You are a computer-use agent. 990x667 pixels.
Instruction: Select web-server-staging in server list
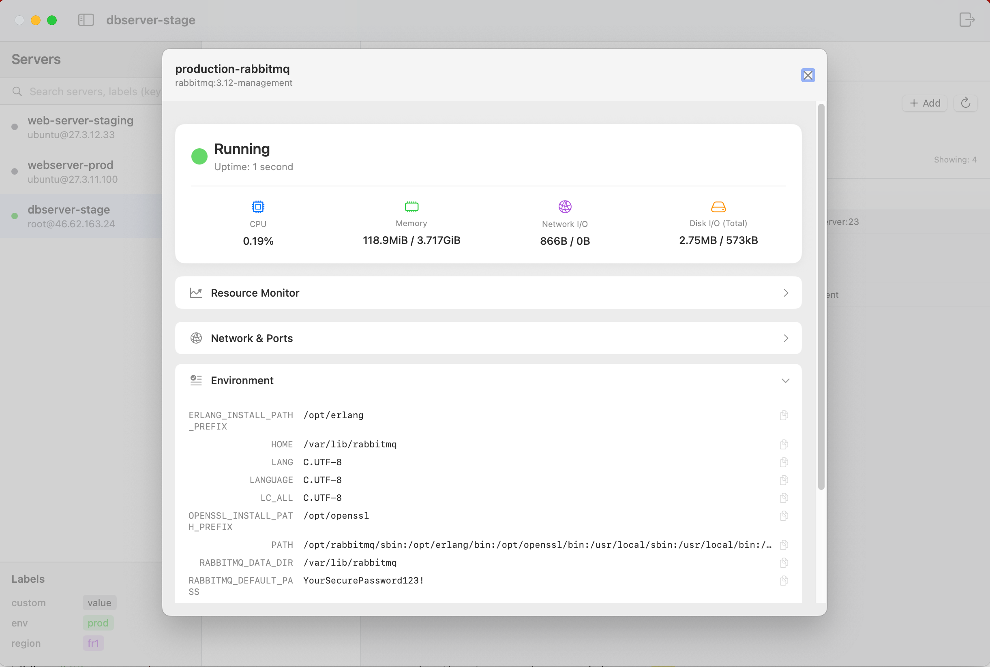click(81, 127)
